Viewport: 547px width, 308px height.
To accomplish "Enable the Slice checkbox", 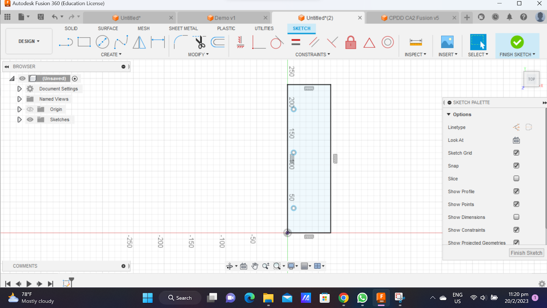I will coord(516,178).
